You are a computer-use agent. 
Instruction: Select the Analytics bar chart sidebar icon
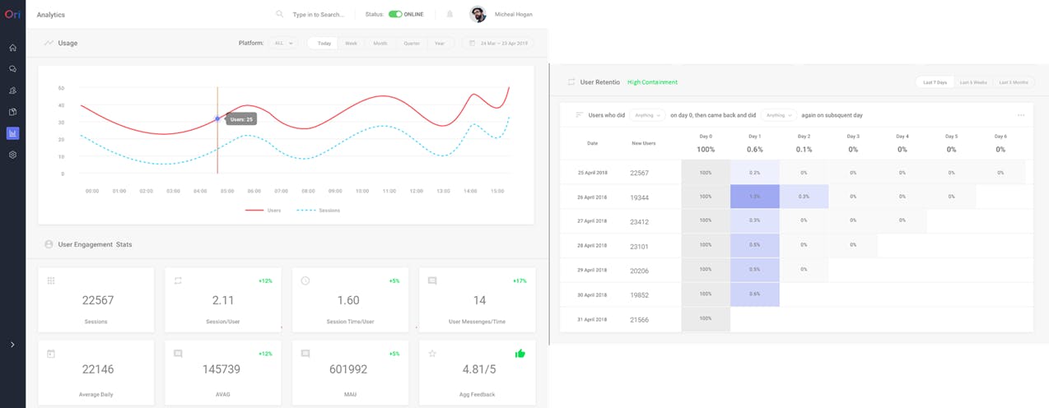tap(12, 132)
